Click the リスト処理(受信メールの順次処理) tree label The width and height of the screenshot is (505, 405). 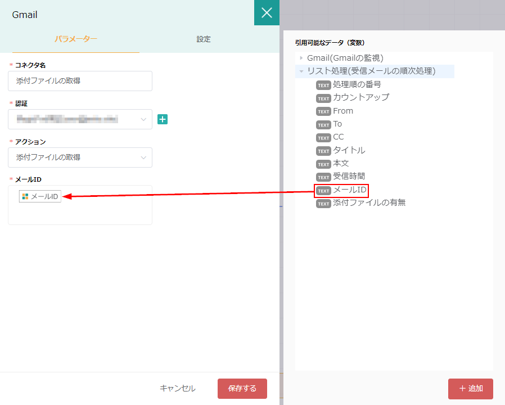371,71
